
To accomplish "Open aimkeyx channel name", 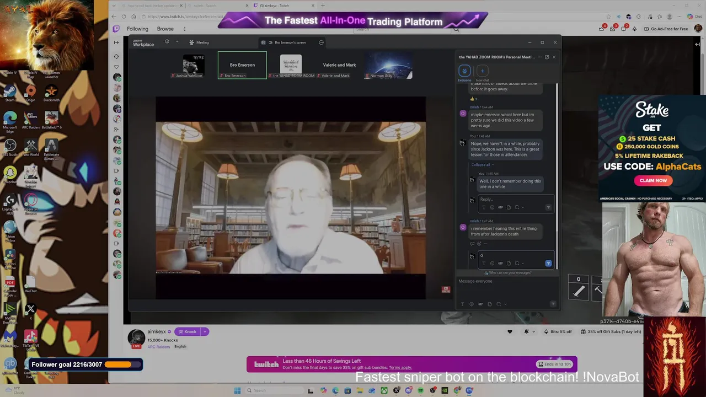I will (x=157, y=331).
